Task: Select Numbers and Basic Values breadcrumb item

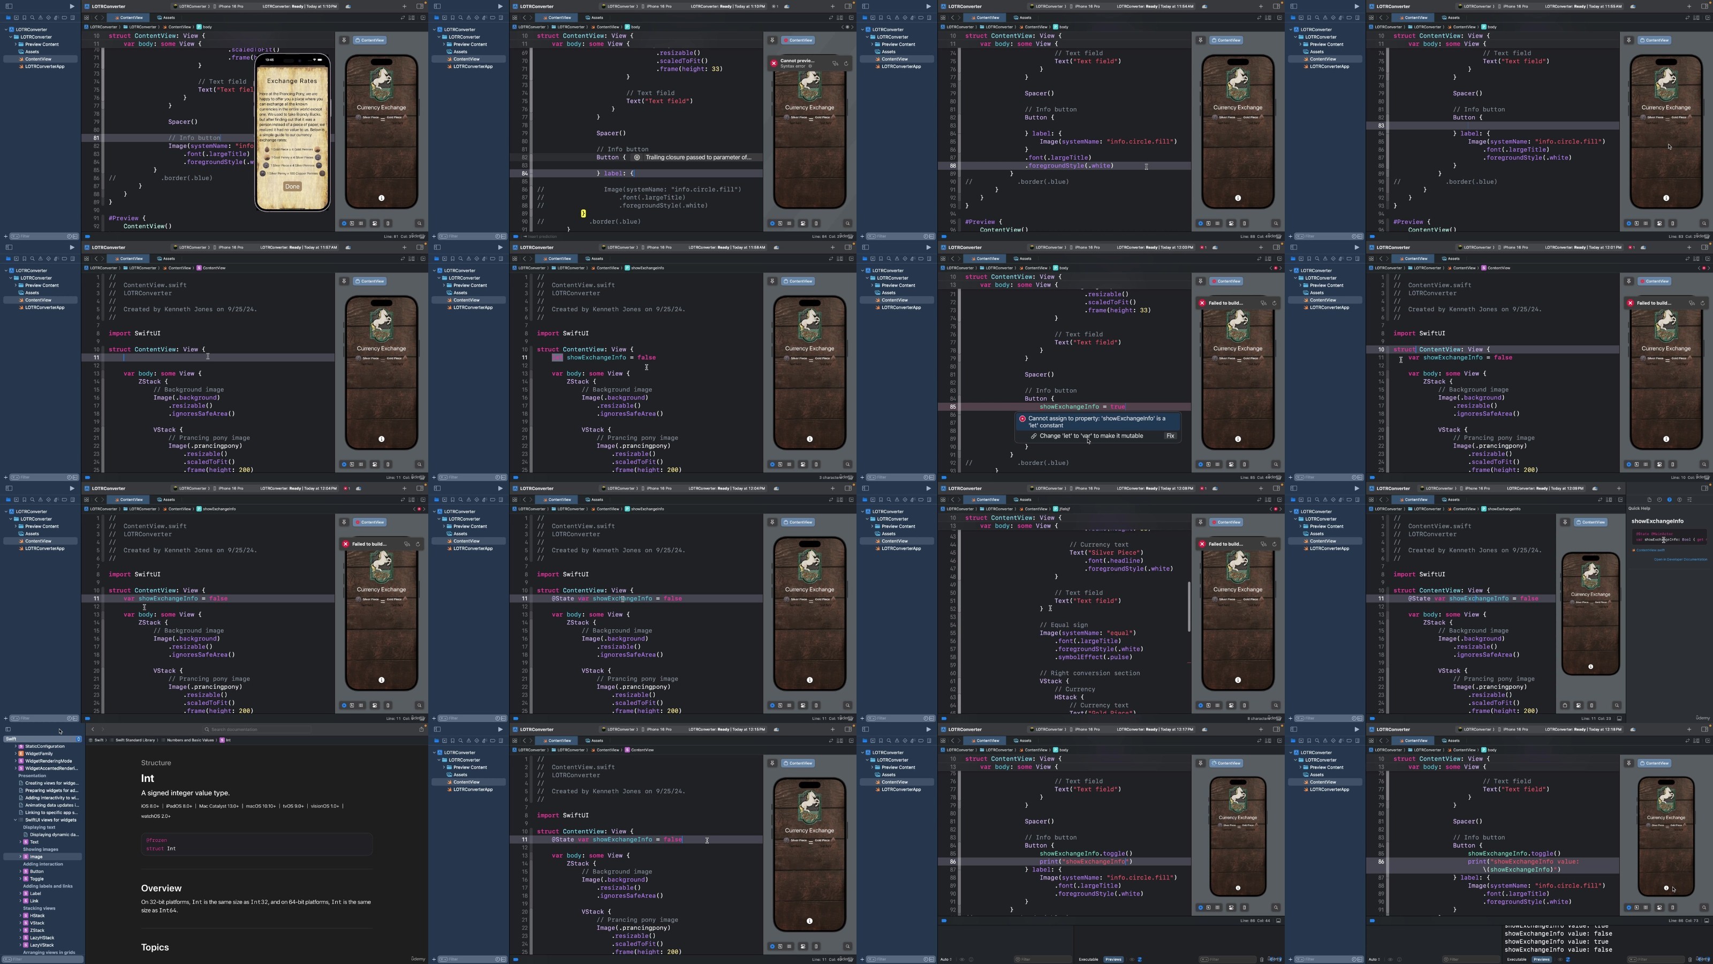Action: point(190,740)
